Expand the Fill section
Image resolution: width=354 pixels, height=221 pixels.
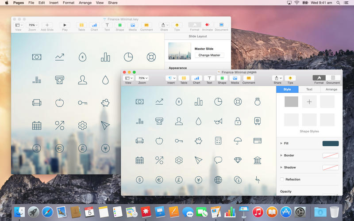coord(282,144)
